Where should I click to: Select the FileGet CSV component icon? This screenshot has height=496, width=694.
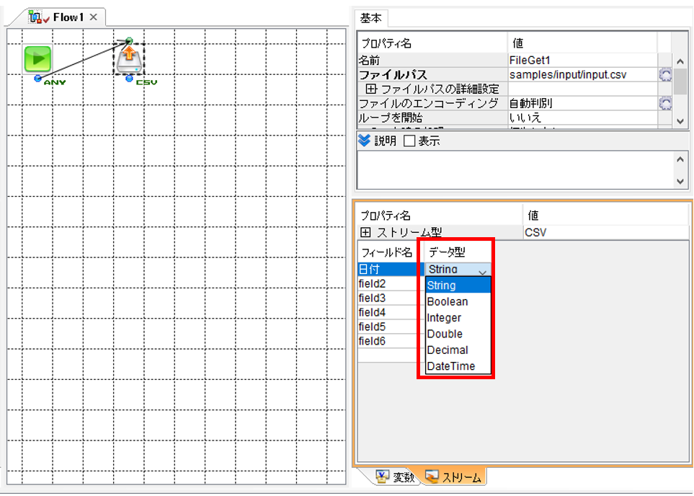point(129,60)
